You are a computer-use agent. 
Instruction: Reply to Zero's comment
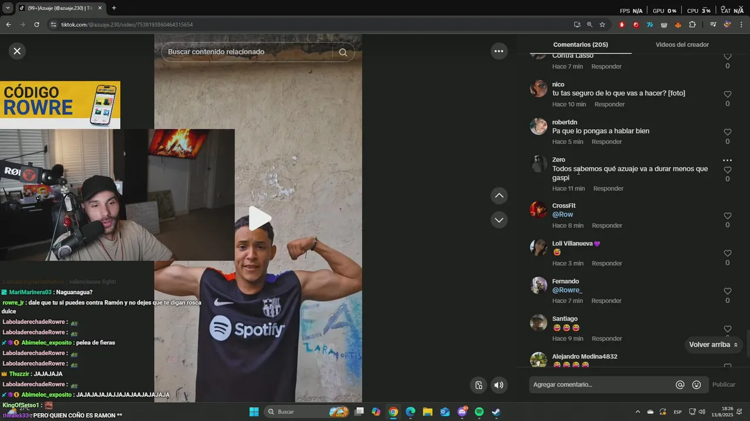pos(608,188)
